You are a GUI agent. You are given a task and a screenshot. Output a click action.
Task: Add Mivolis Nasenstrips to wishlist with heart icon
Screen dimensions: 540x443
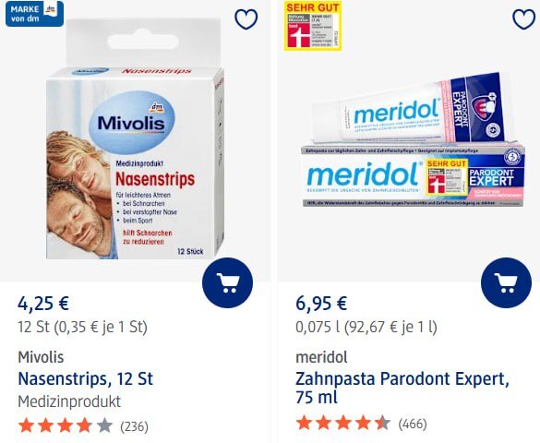coord(246,19)
